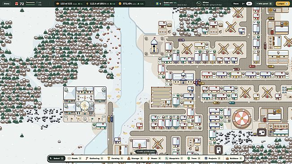Open the Power build category
The height and width of the screenshot is (164, 292).
[x=154, y=158]
